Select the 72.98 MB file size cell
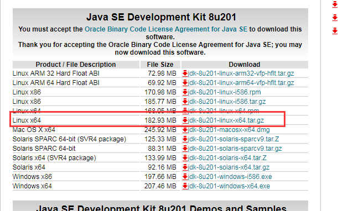Screen dimensions: 338x211 click(x=162, y=73)
